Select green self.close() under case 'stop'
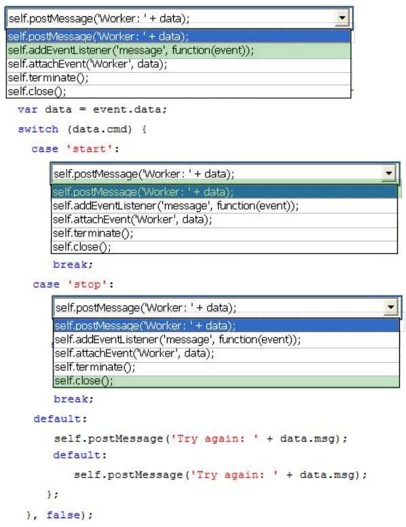The width and height of the screenshot is (406, 527). click(x=226, y=381)
